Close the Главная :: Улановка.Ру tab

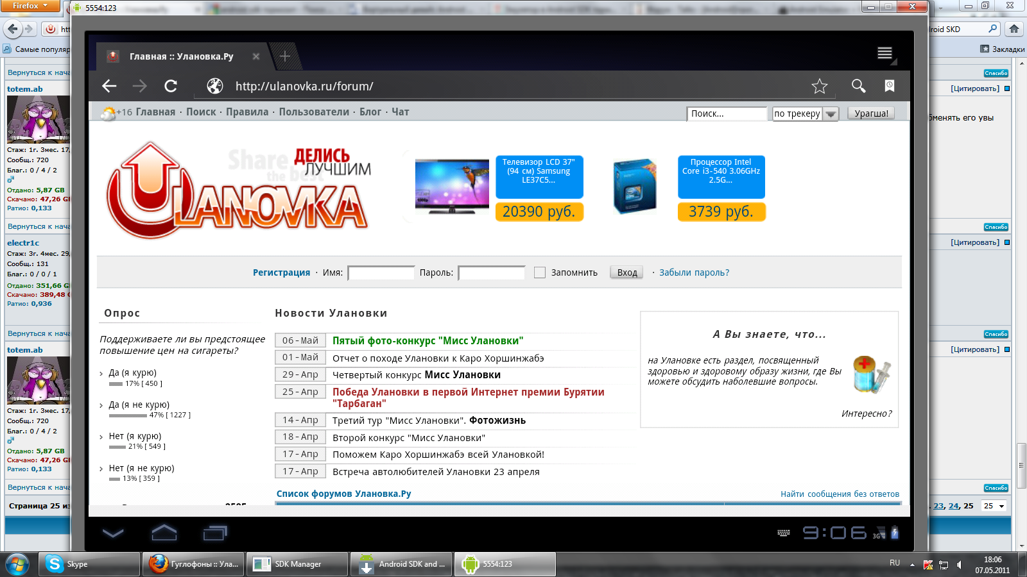click(x=256, y=56)
